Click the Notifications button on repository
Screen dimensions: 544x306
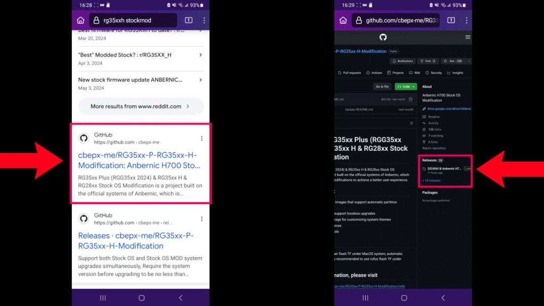click(403, 61)
